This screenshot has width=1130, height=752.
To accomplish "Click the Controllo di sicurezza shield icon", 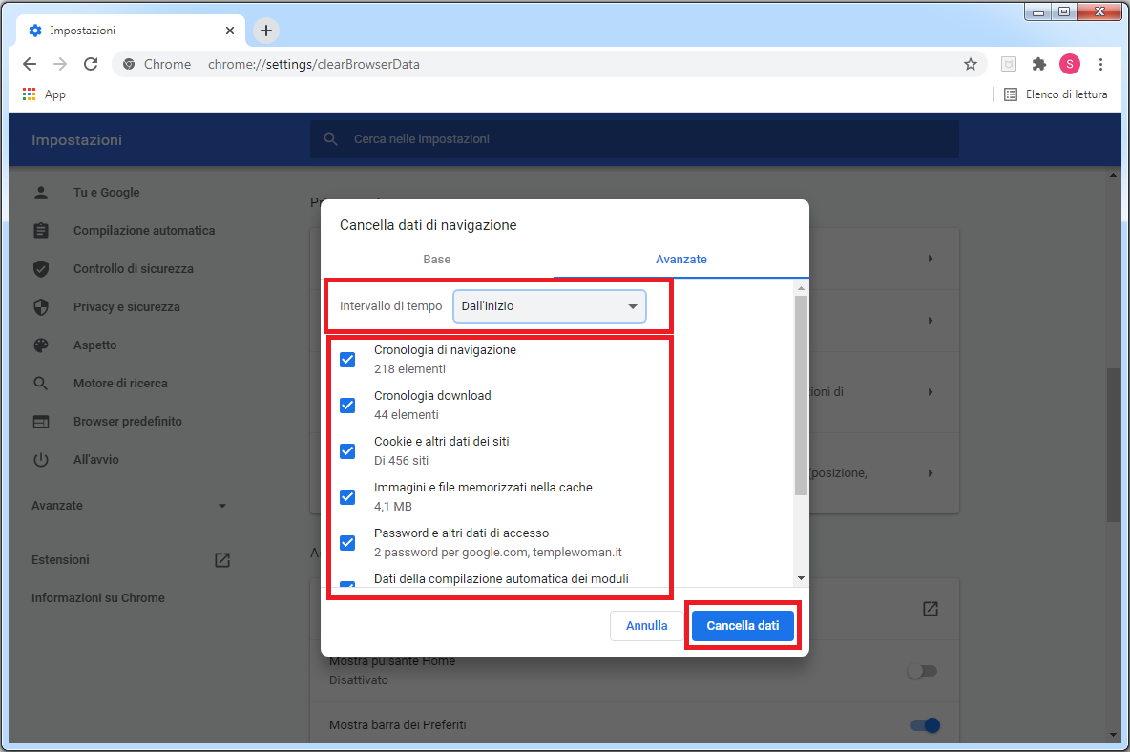I will [41, 269].
